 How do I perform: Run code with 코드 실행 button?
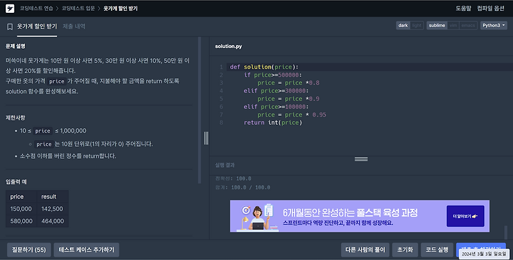[437, 250]
